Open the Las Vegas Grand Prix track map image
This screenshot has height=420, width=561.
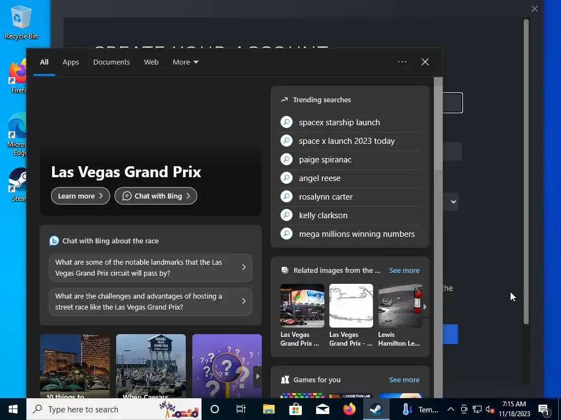[351, 306]
